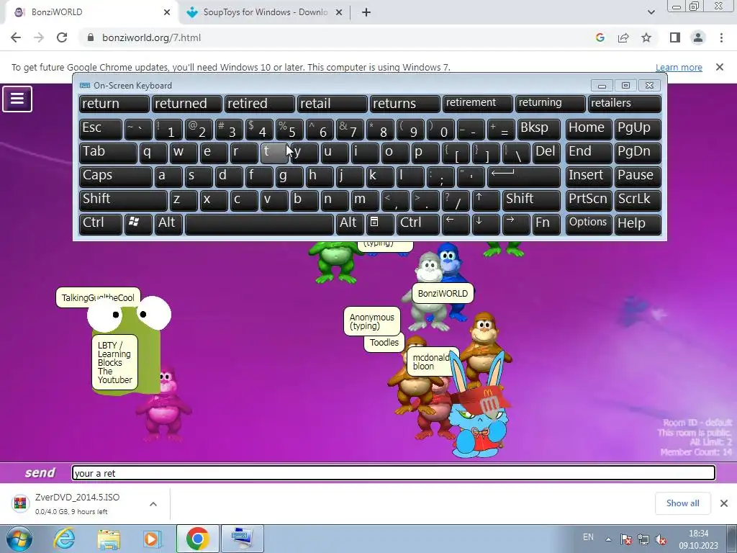This screenshot has height=553, width=737.
Task: Click the context menu key on keyboard
Action: click(x=380, y=224)
